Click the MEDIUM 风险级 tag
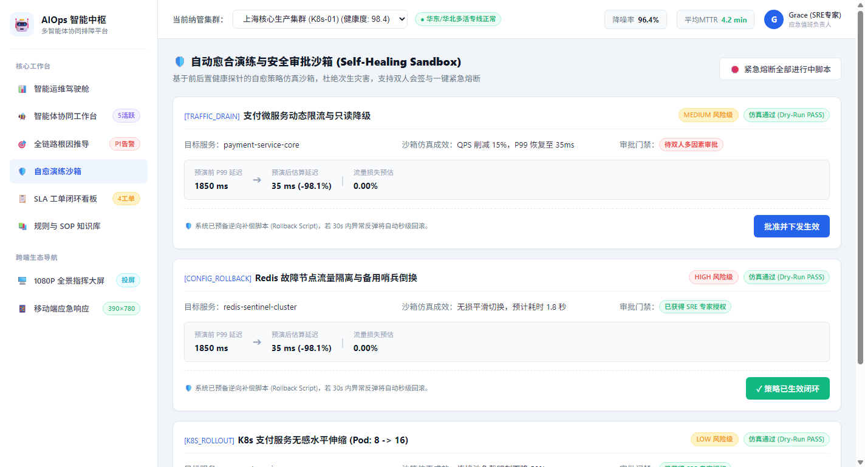Viewport: 865px width, 467px height. coord(708,115)
